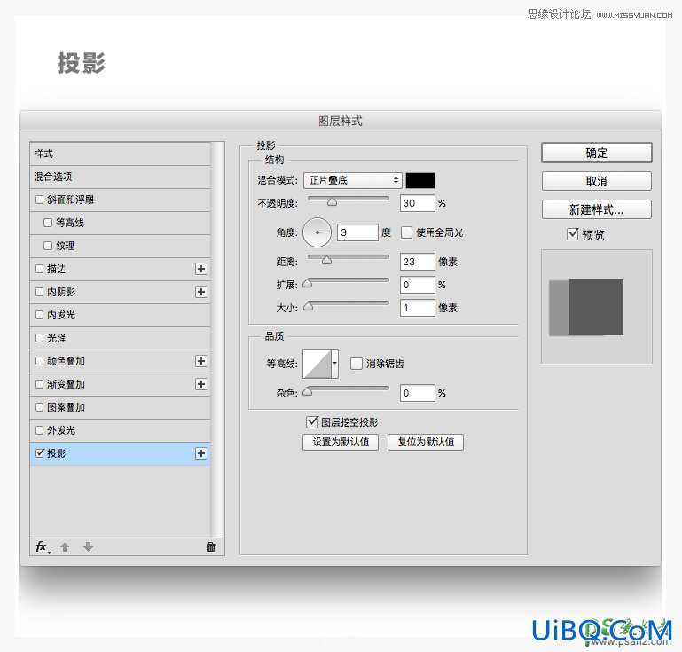Image resolution: width=682 pixels, height=652 pixels.
Task: Click the 不透明度 value field showing 30
Action: point(417,203)
